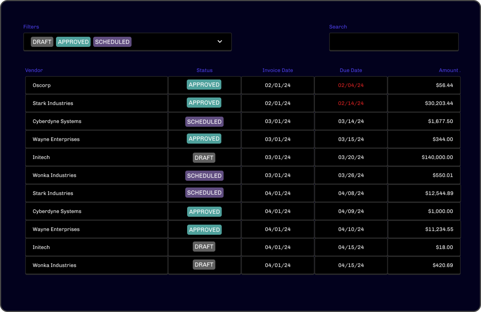Click the $420.69 Wonka Industries amount

443,265
